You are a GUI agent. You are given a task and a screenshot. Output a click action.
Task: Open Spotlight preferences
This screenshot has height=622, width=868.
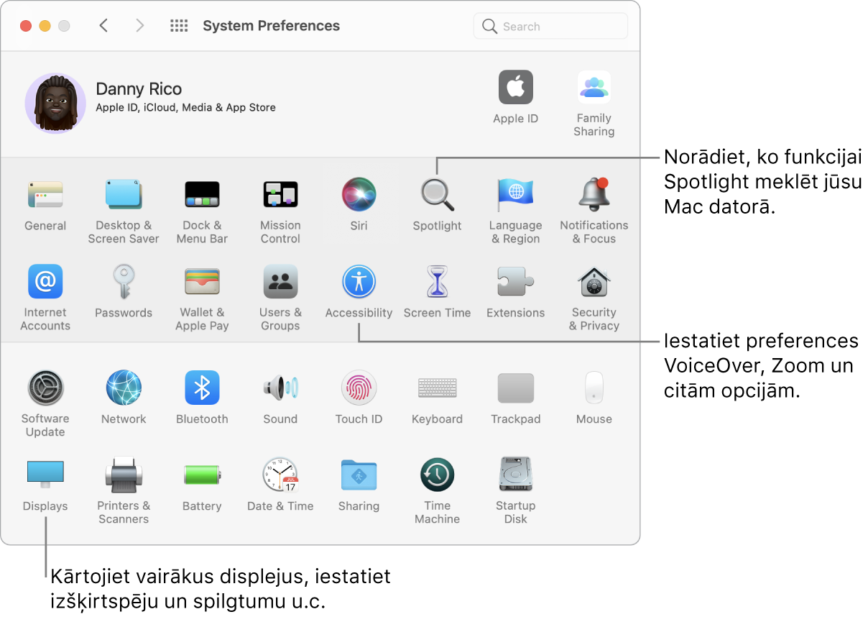pyautogui.click(x=437, y=194)
